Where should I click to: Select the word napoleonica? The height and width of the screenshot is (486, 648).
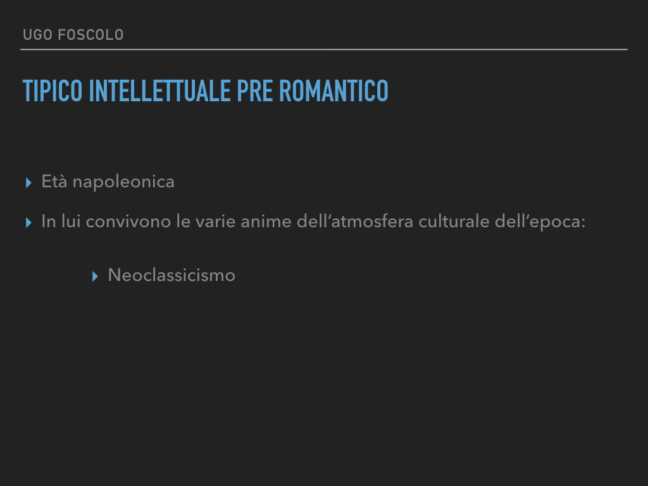click(x=123, y=182)
